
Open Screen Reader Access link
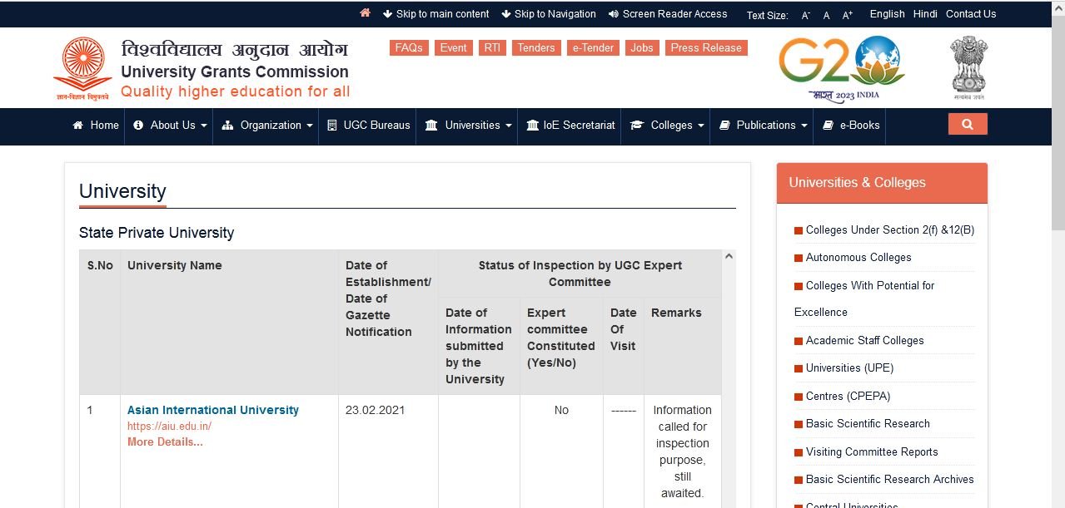[x=668, y=14]
